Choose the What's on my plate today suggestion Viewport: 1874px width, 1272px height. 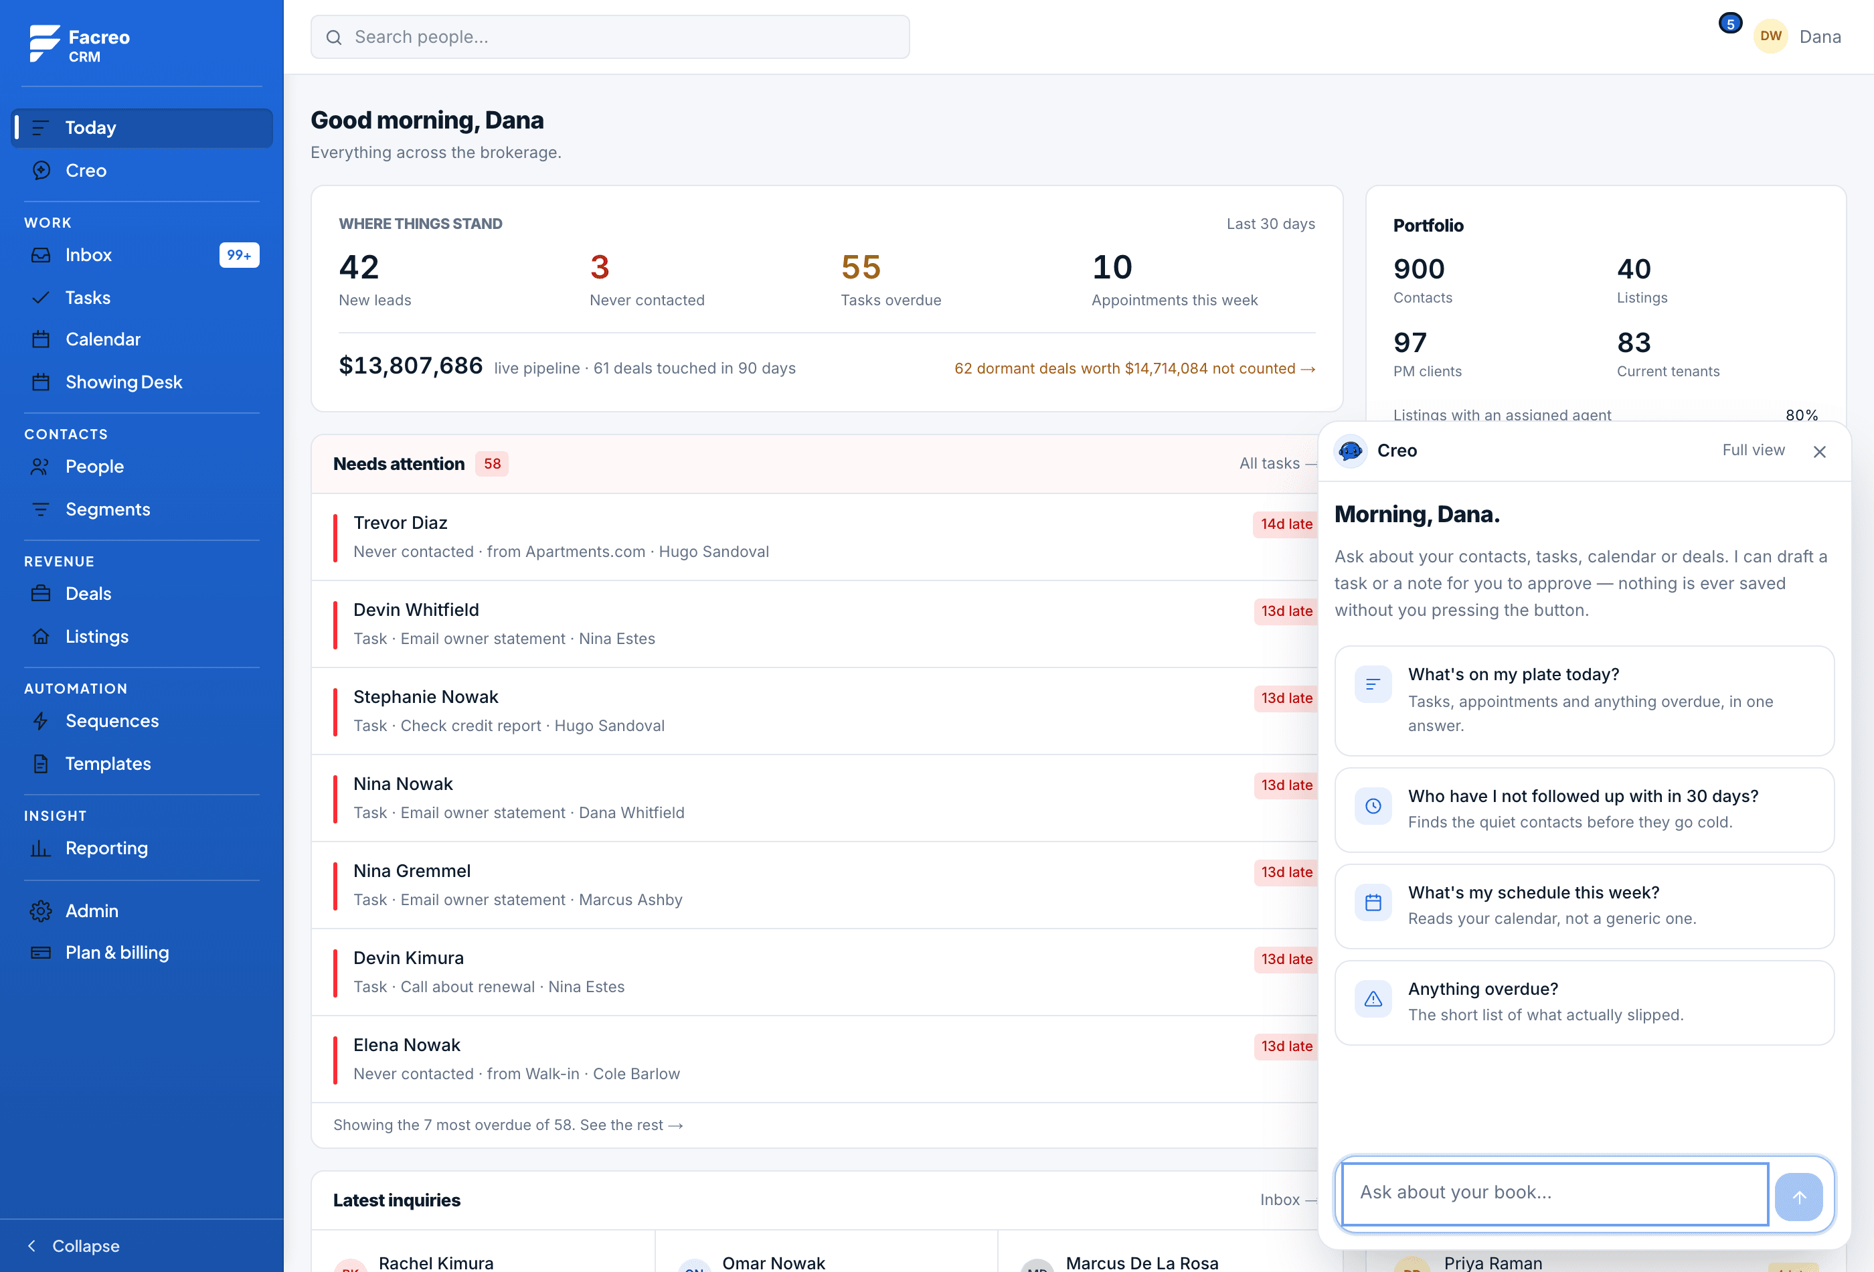(x=1584, y=700)
